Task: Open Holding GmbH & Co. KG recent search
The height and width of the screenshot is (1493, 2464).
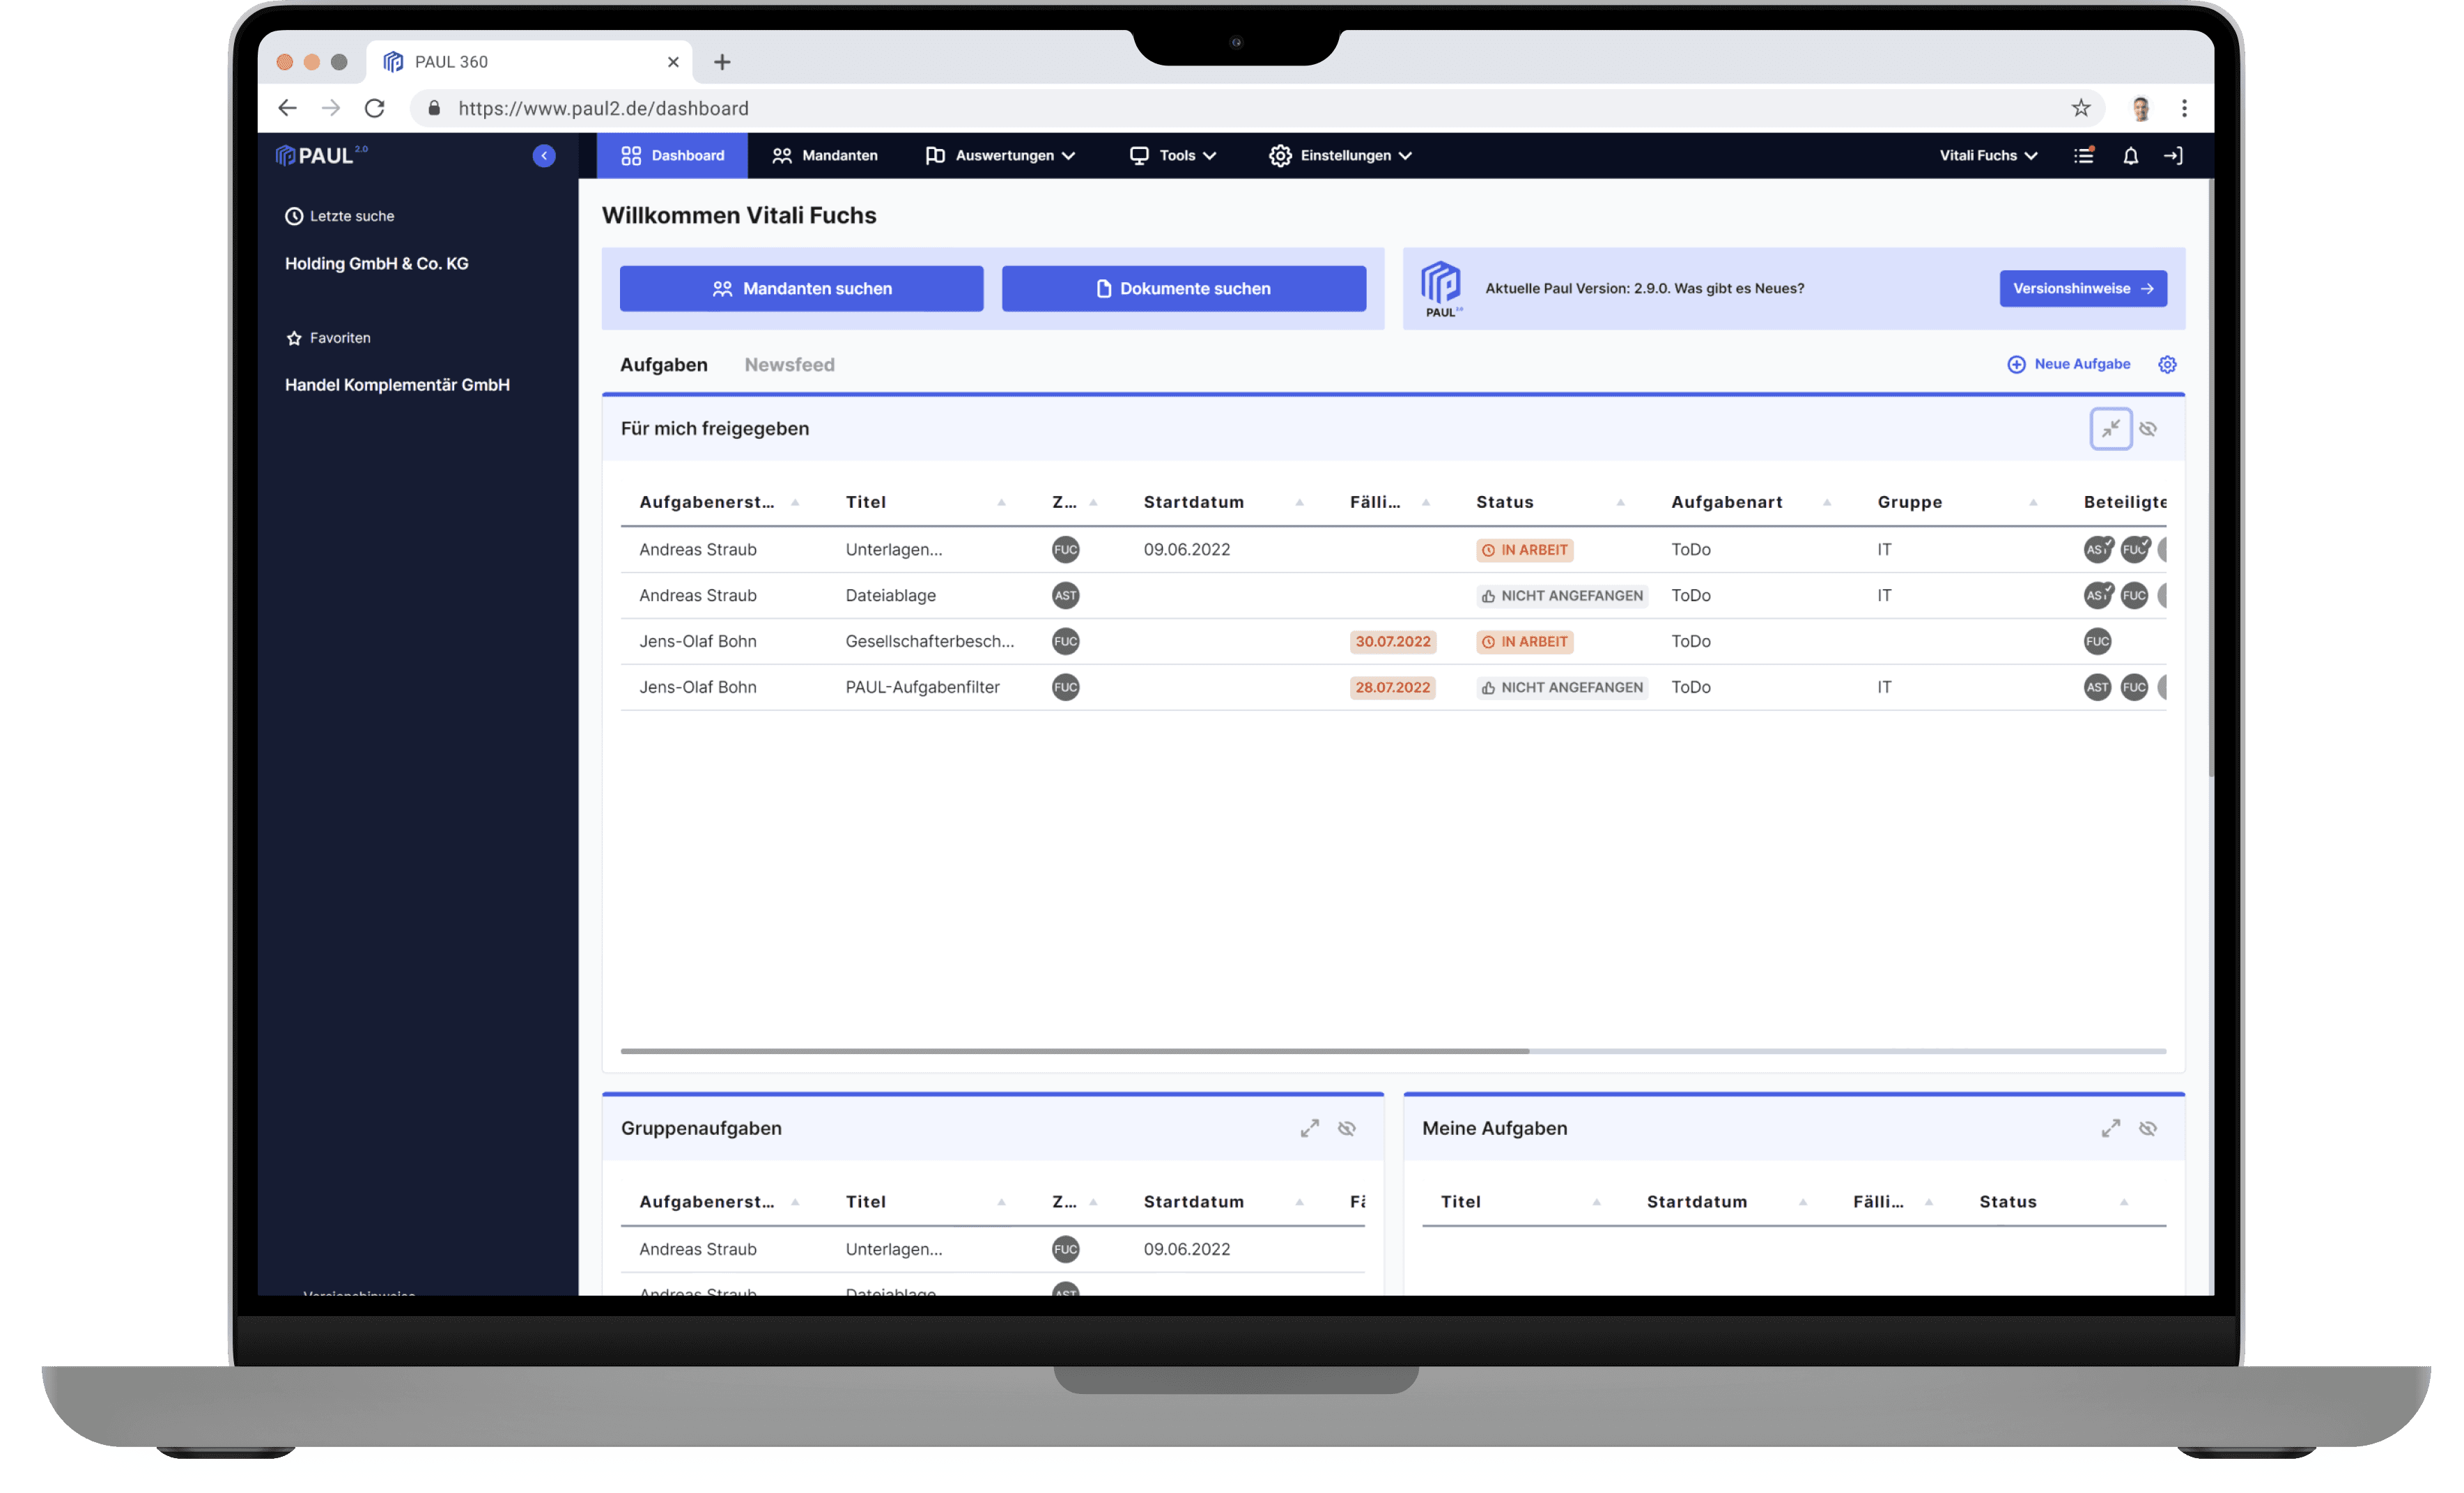Action: [376, 263]
